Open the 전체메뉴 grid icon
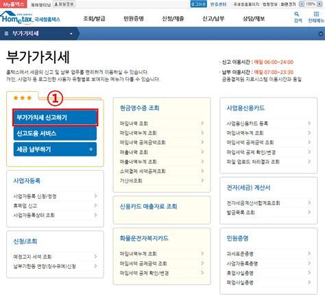 coord(316,17)
